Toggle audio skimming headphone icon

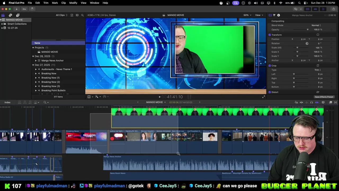pyautogui.click(x=311, y=102)
